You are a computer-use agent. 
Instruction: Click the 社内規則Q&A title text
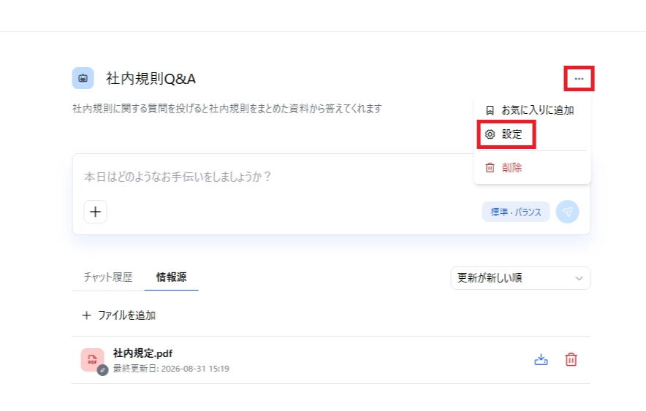(151, 78)
